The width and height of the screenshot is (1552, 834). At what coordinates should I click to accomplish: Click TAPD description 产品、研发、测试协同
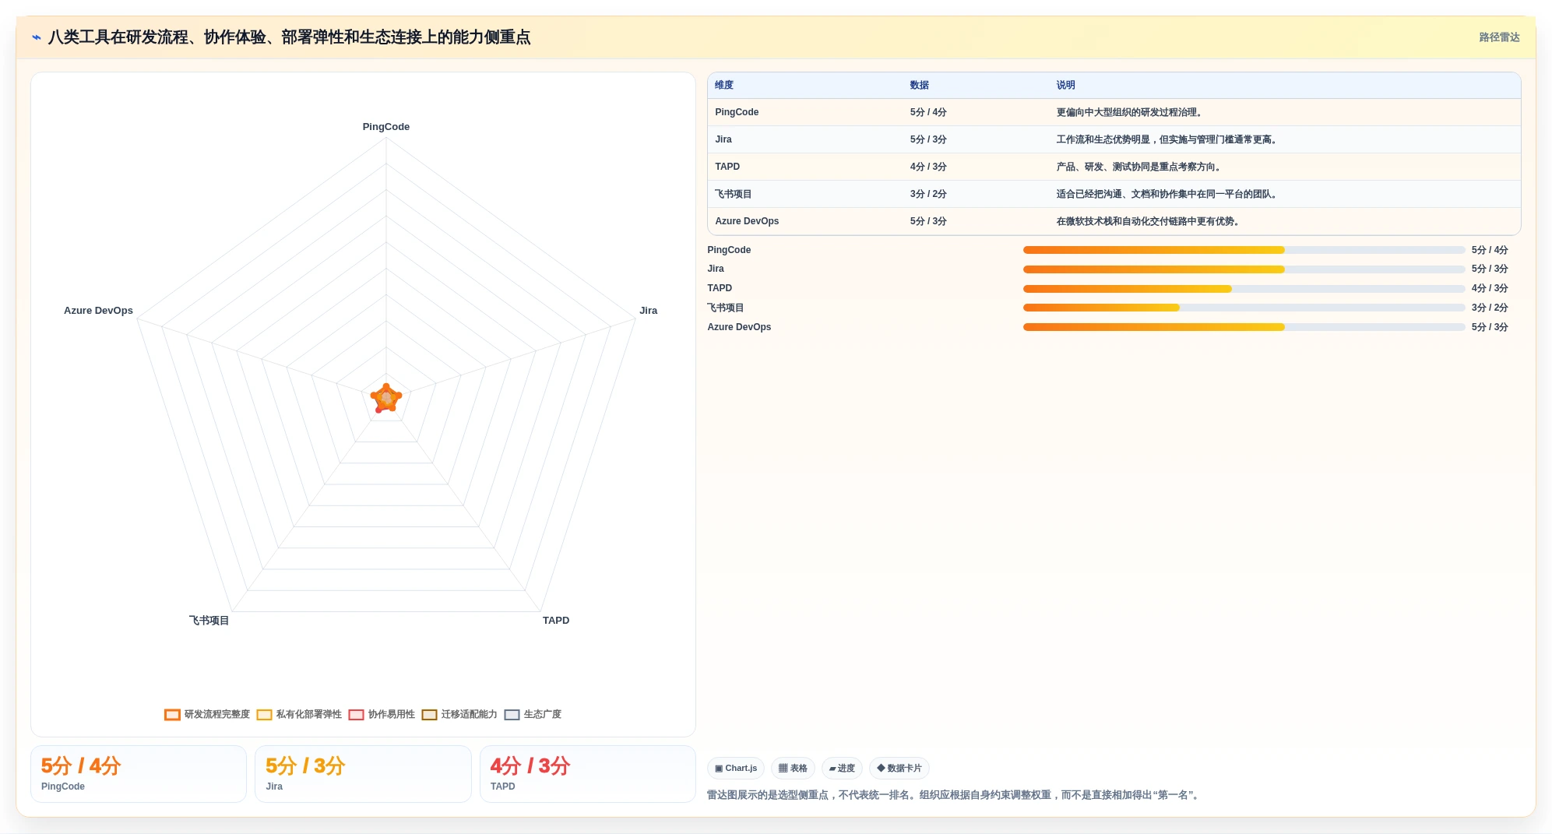[x=1140, y=167]
